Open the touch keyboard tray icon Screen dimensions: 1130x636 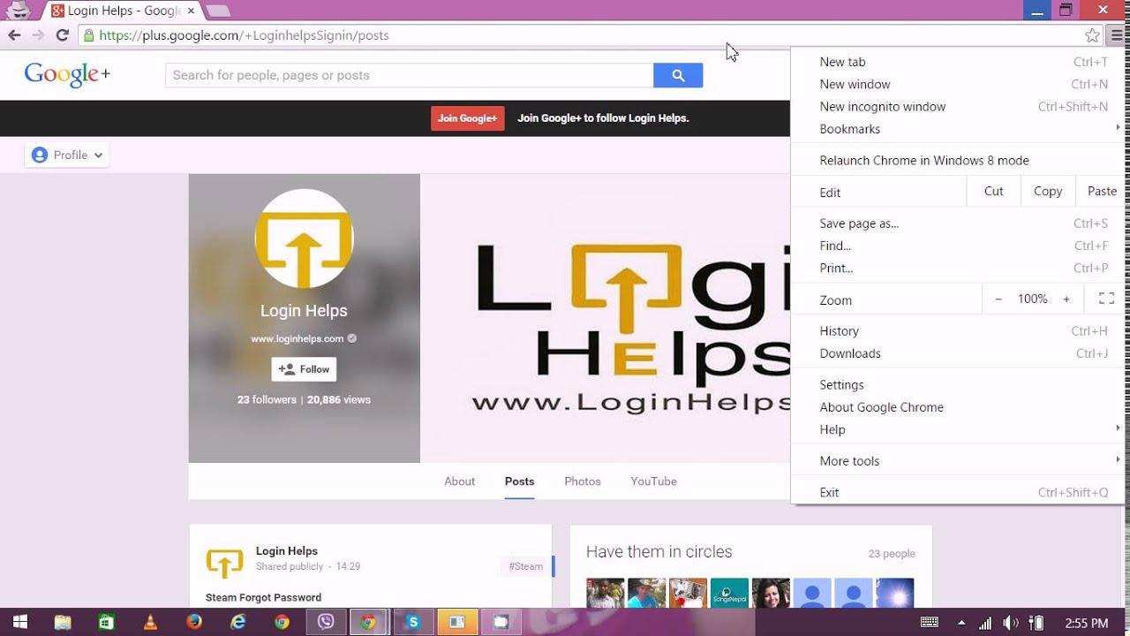point(930,623)
